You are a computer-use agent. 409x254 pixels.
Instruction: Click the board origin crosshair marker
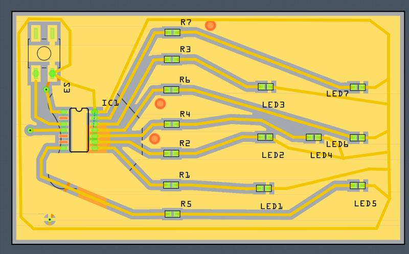(x=50, y=220)
